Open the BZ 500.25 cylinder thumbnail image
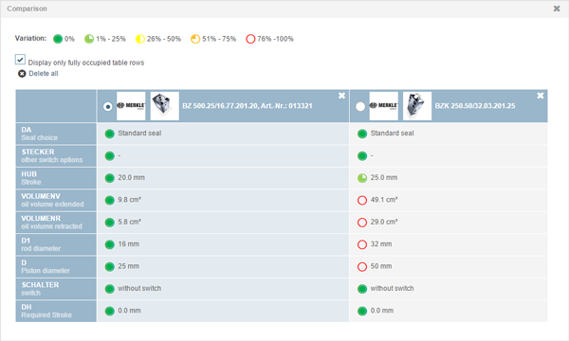The width and height of the screenshot is (569, 341). (x=164, y=106)
